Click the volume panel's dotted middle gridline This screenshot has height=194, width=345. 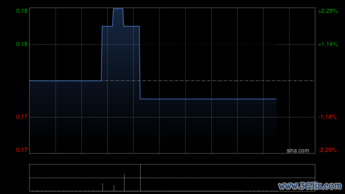(x=172, y=178)
